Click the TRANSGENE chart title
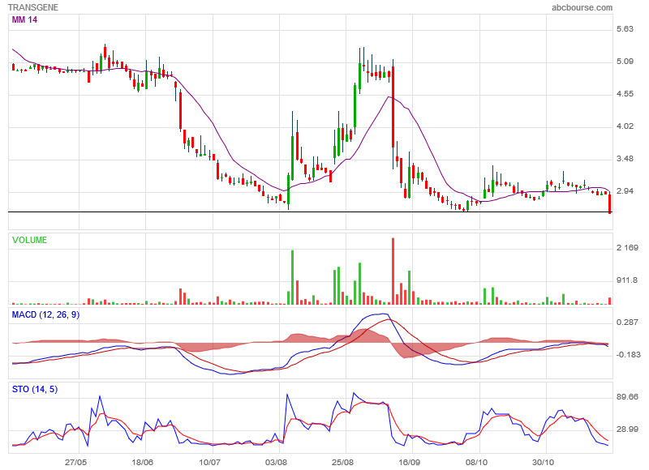649x470 pixels. click(33, 7)
